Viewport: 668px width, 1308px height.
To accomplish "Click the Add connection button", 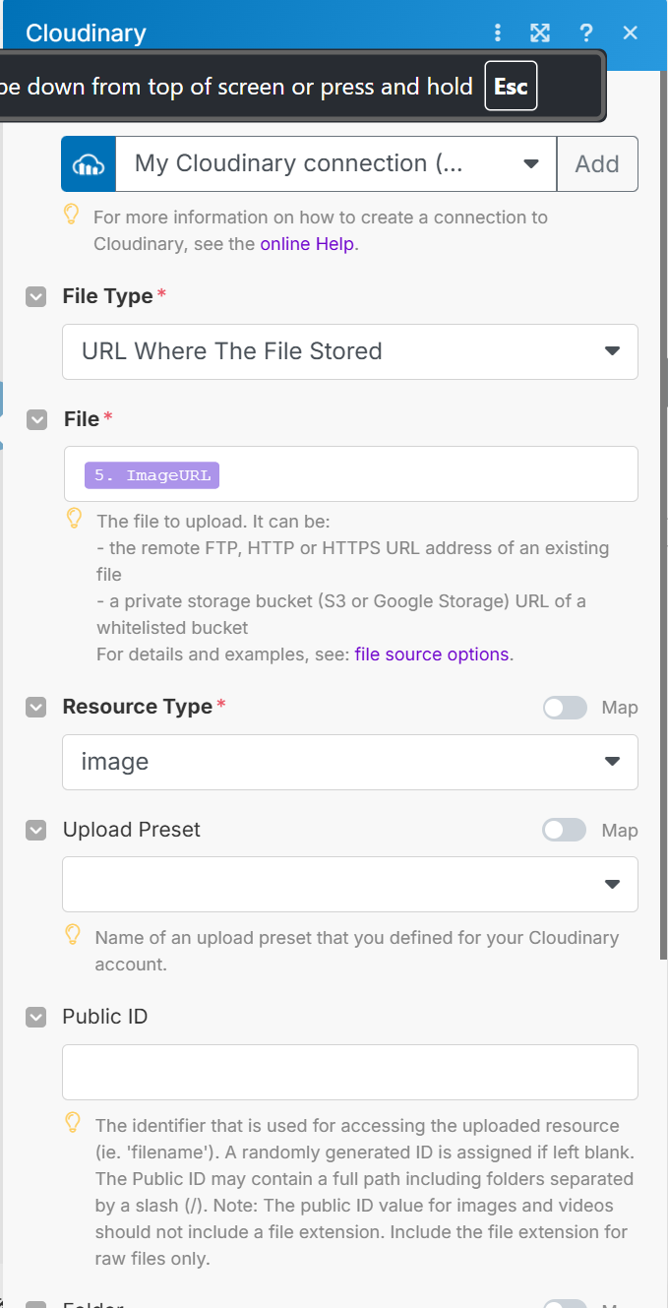I will [x=597, y=163].
